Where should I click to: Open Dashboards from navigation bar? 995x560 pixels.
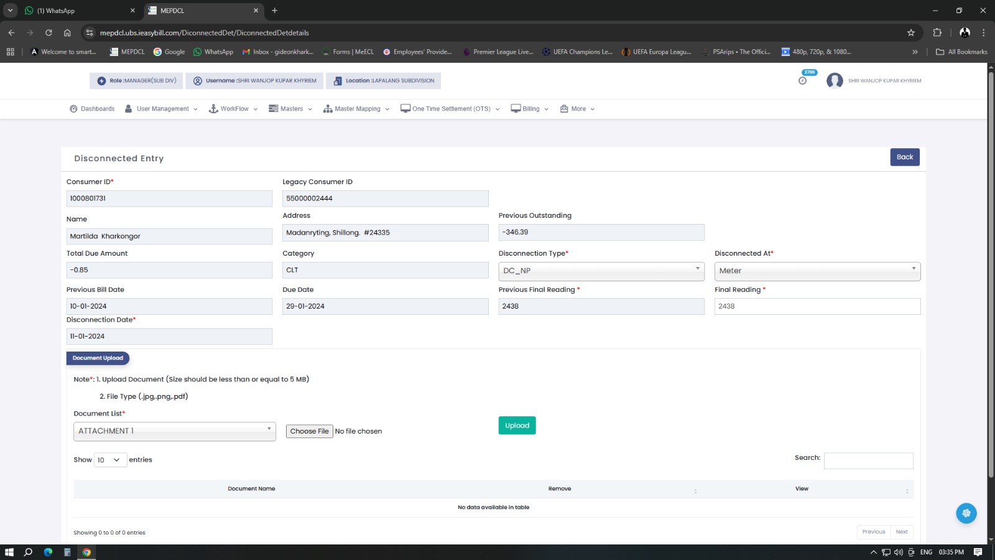(x=92, y=109)
